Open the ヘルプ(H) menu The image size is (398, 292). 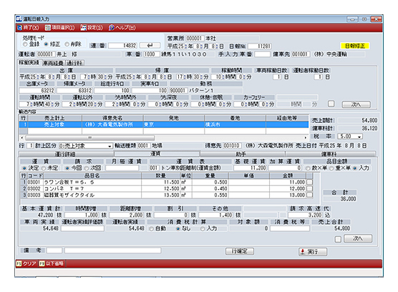coord(122,28)
